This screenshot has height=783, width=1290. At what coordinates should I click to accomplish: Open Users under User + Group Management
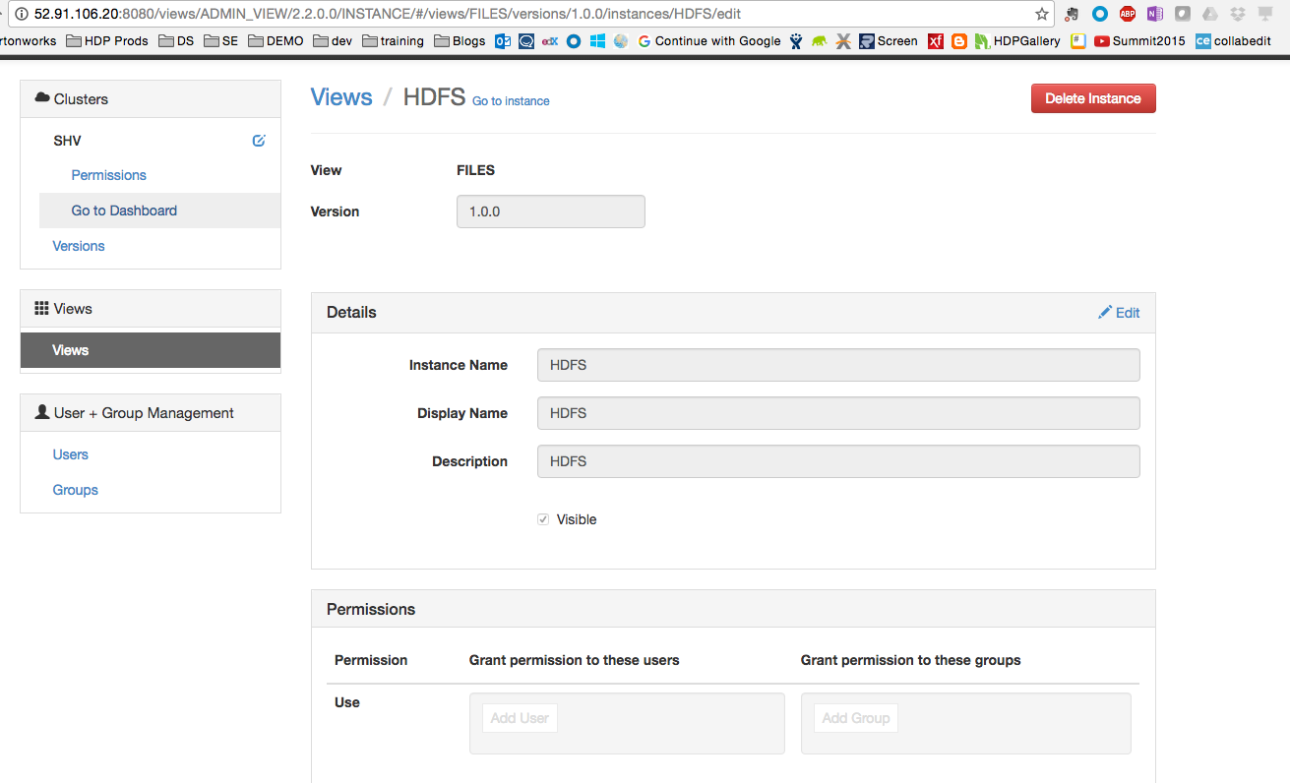click(71, 454)
